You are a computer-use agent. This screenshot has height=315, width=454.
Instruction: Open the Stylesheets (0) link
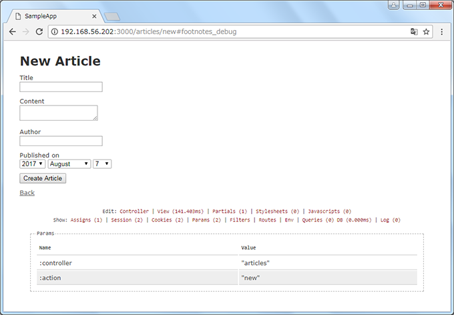click(277, 212)
